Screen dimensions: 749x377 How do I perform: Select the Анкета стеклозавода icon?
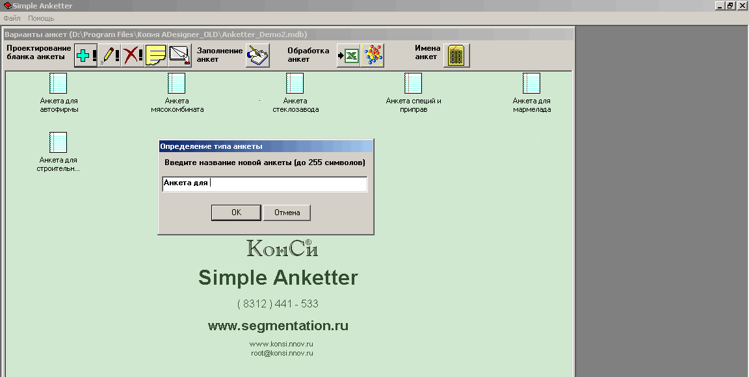[295, 83]
